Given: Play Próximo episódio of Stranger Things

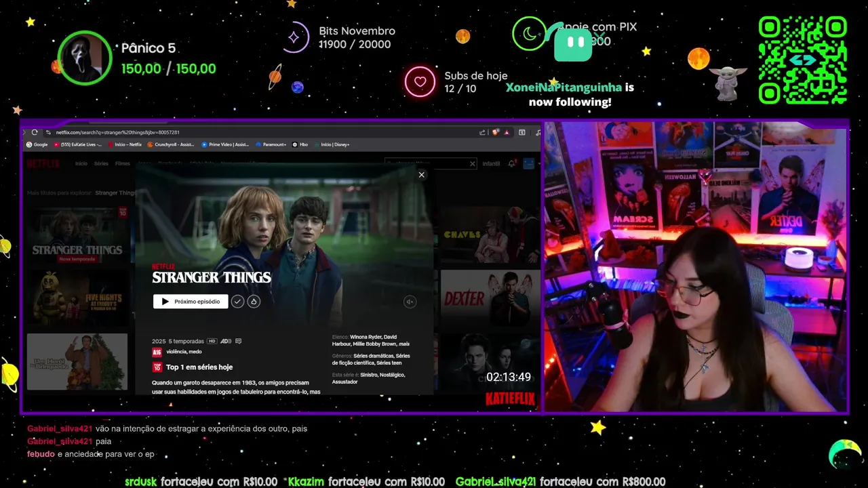Looking at the screenshot, I should (x=191, y=302).
